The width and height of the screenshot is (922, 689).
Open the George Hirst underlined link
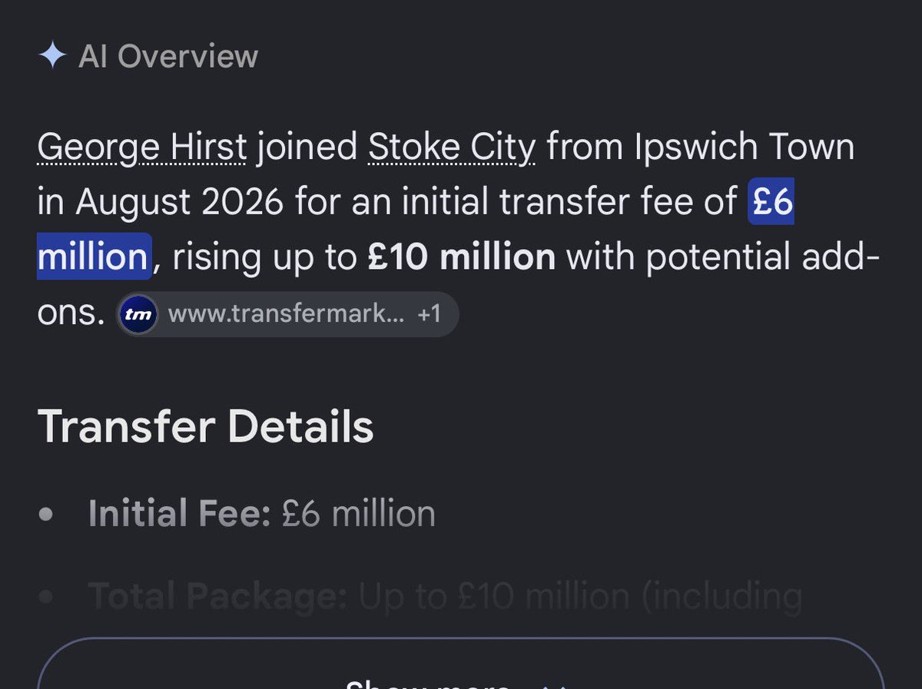[x=142, y=147]
